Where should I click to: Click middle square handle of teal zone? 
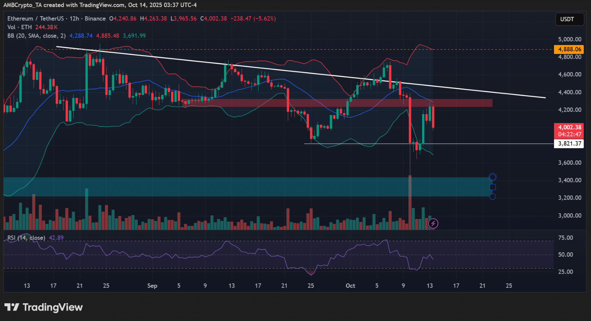[492, 187]
